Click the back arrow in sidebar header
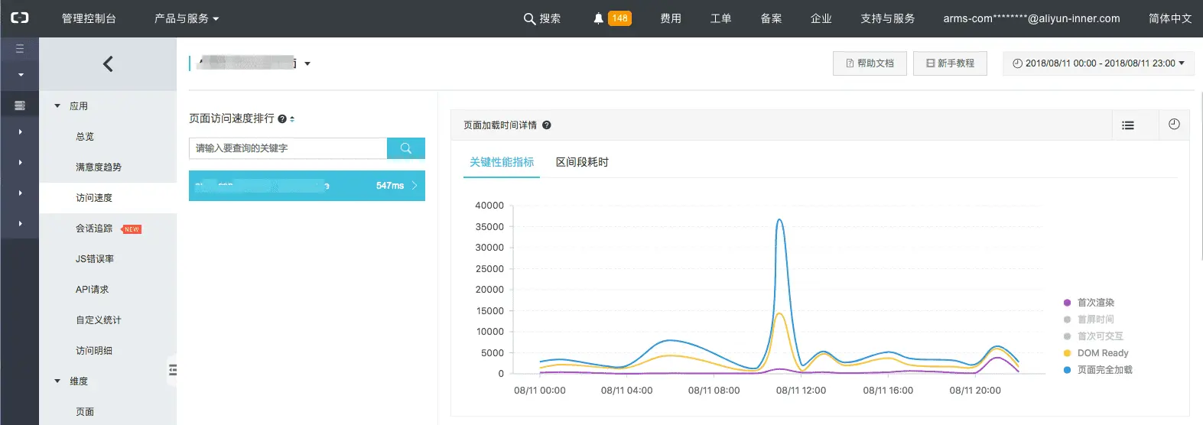This screenshot has width=1203, height=425. (108, 63)
